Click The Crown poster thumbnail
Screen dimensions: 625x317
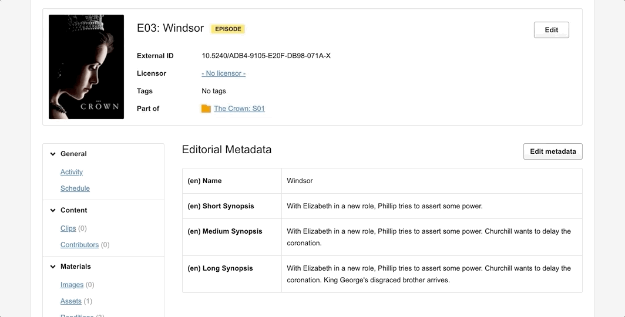86,67
